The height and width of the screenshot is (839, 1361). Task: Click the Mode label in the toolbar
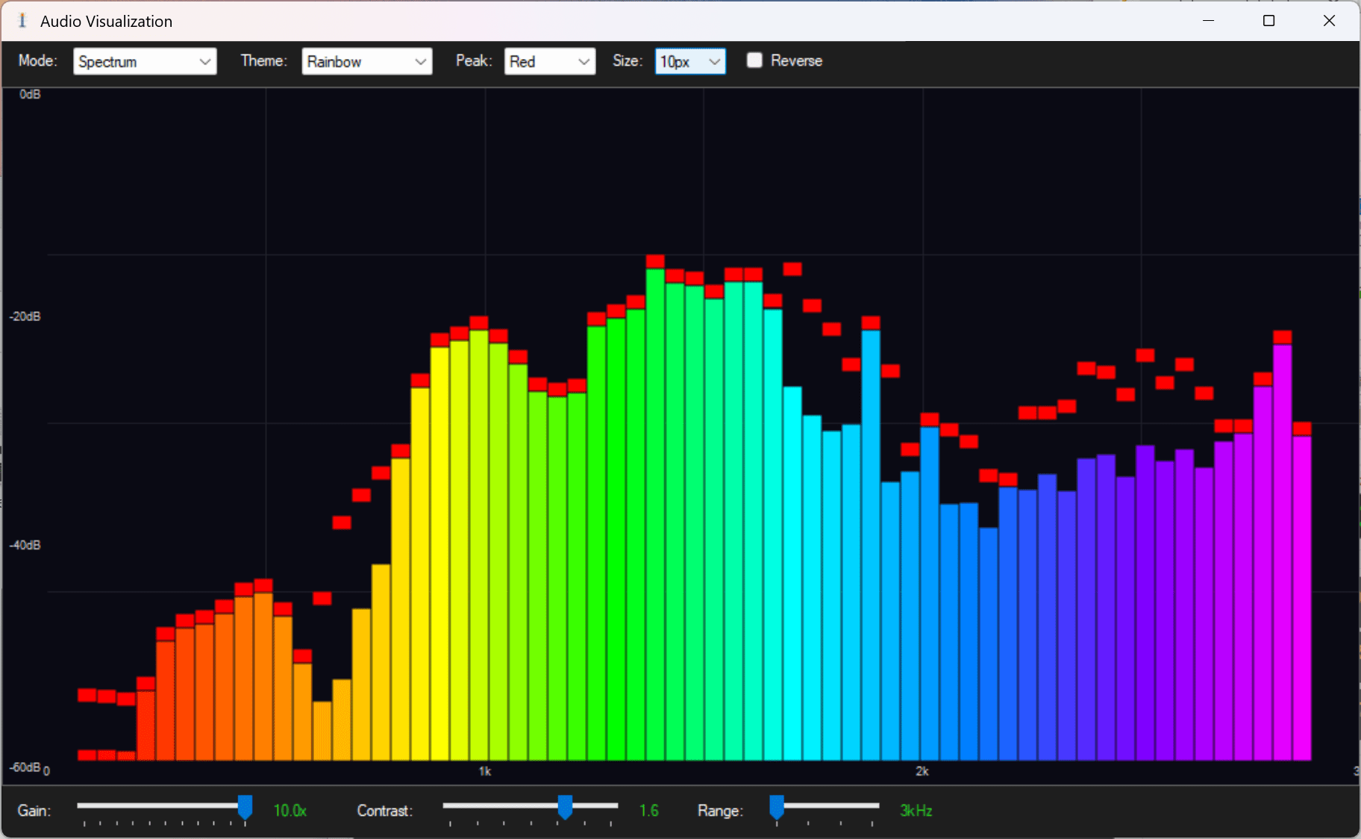coord(37,61)
